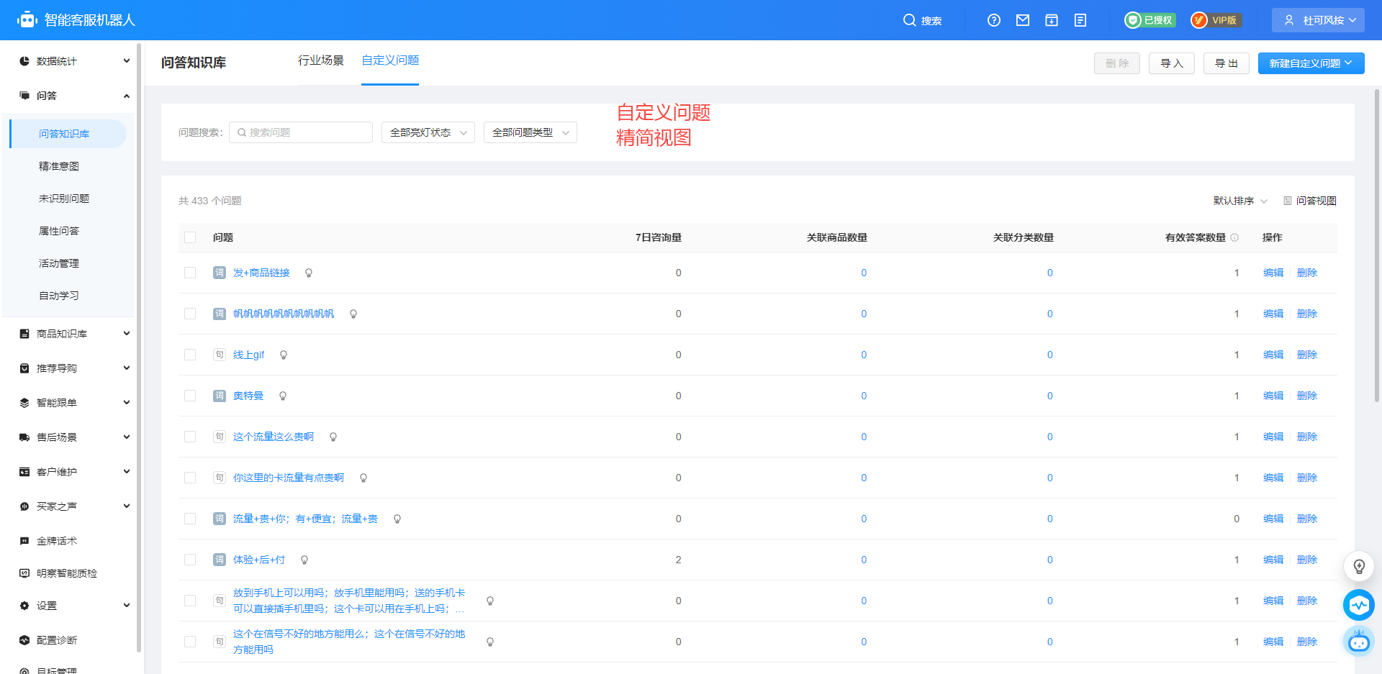The width and height of the screenshot is (1382, 674).
Task: Toggle the select-all checkbox in table header
Action: click(x=190, y=237)
